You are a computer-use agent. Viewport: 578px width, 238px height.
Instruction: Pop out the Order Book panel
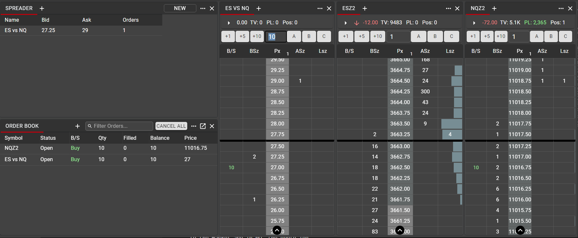[203, 126]
